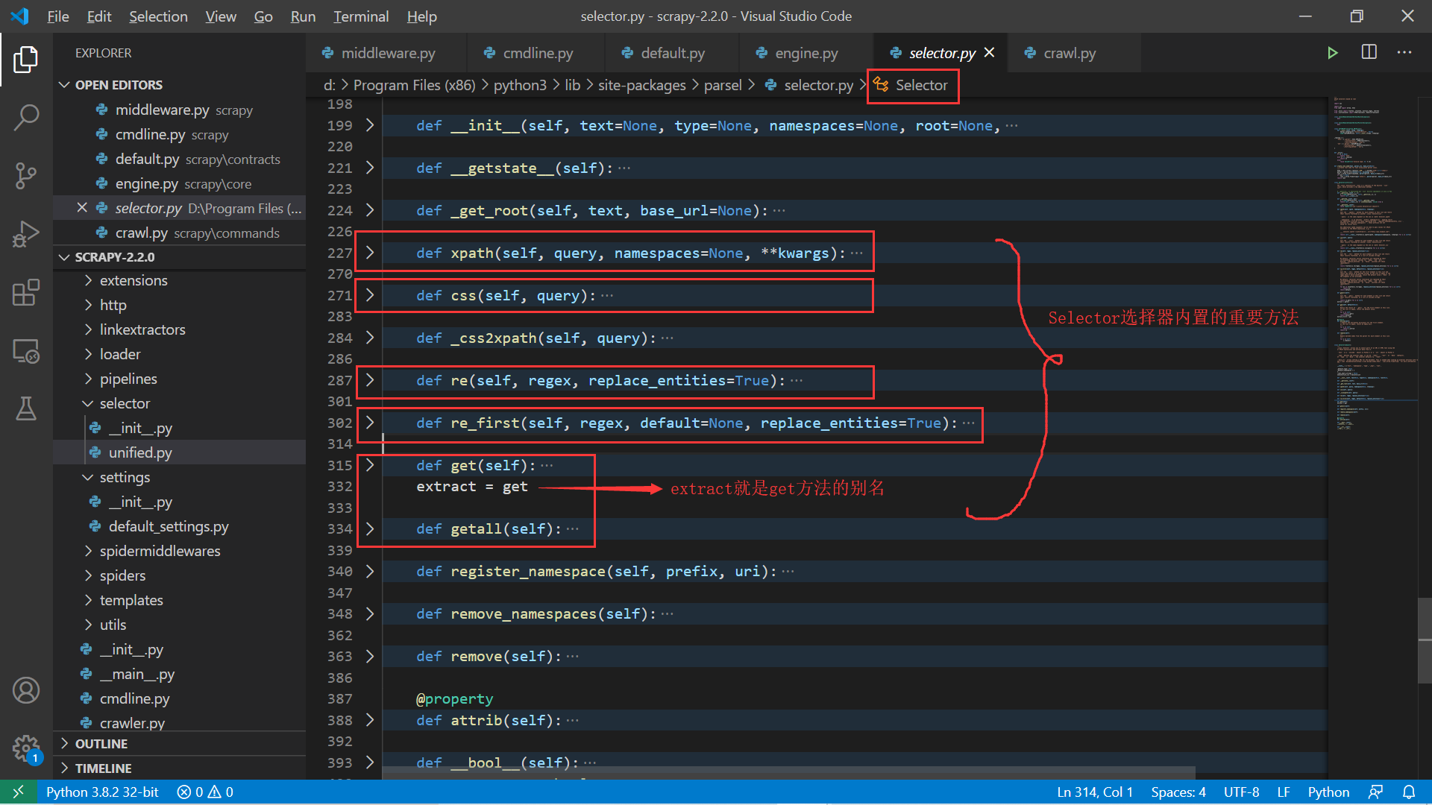Open the Explorer view in activity bar
This screenshot has width=1432, height=805.
coord(26,60)
